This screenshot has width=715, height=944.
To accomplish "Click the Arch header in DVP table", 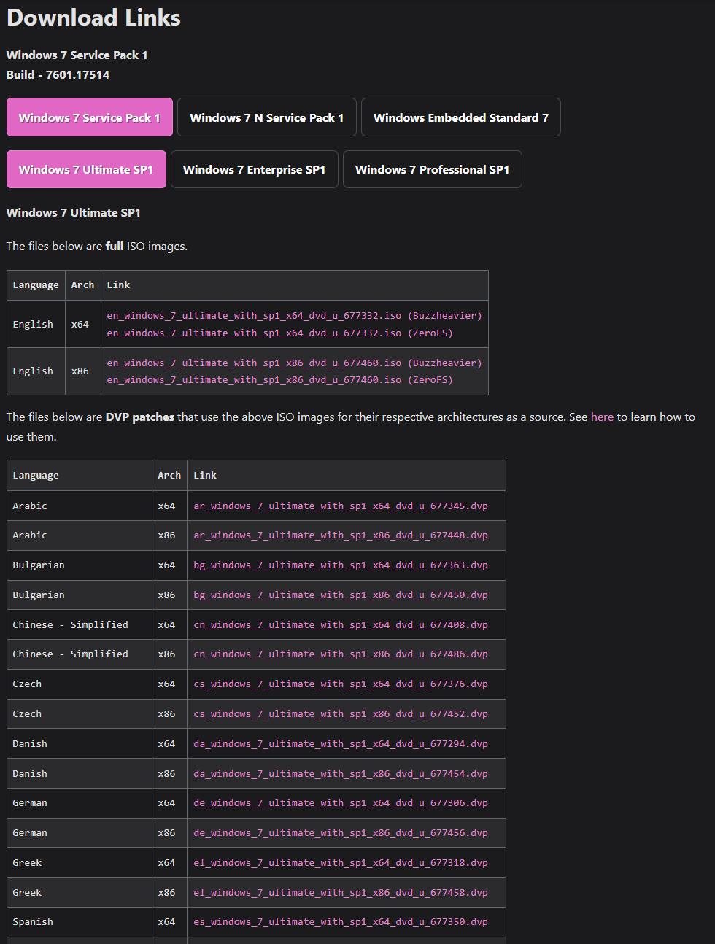I will pos(169,476).
